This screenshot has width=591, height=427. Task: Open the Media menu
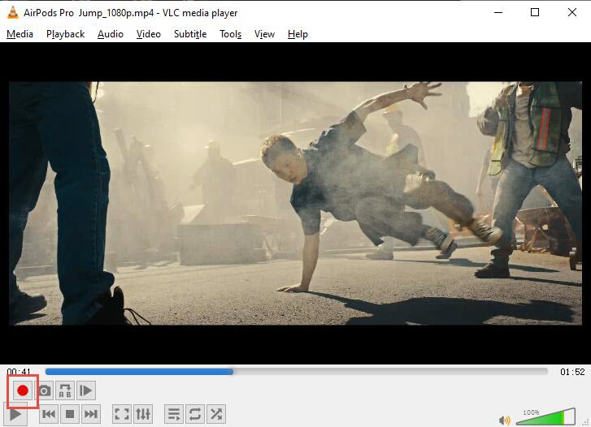20,34
